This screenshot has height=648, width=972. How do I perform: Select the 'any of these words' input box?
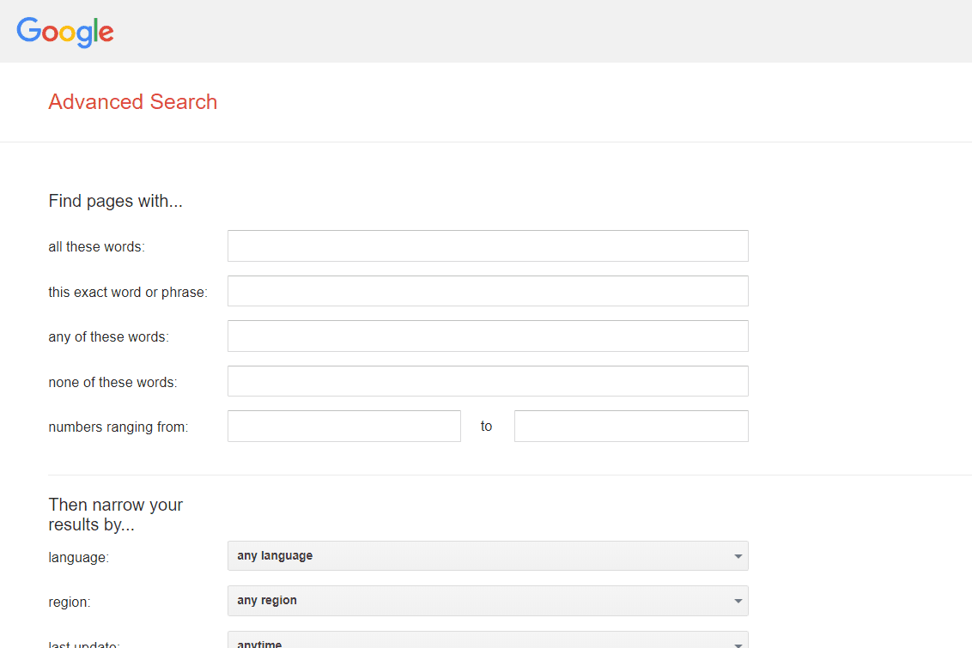tap(487, 336)
